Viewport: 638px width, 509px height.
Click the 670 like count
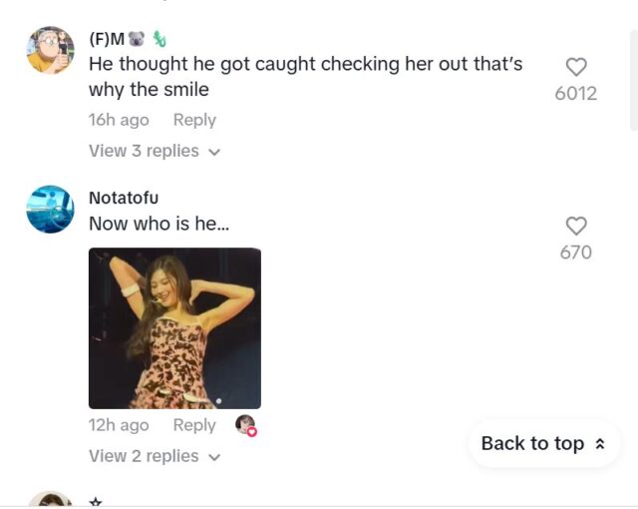[576, 253]
